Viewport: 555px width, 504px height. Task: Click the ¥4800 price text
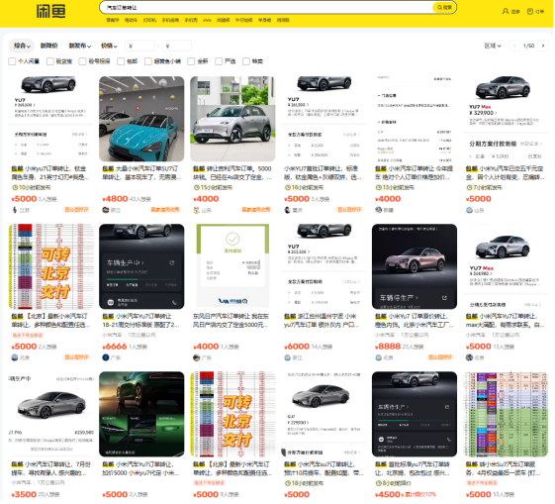click(x=115, y=199)
